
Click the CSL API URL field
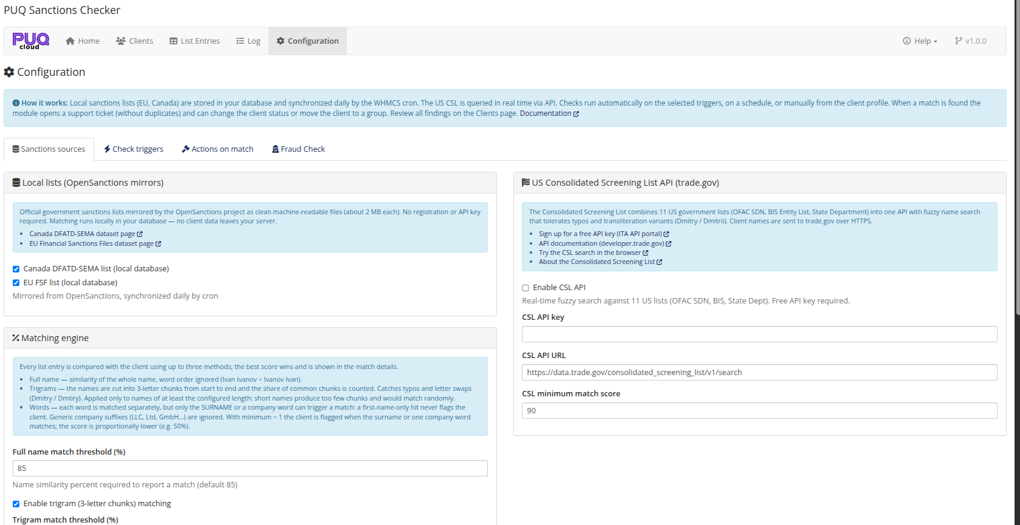click(759, 372)
